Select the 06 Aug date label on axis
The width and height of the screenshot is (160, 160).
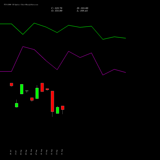[31, 152]
